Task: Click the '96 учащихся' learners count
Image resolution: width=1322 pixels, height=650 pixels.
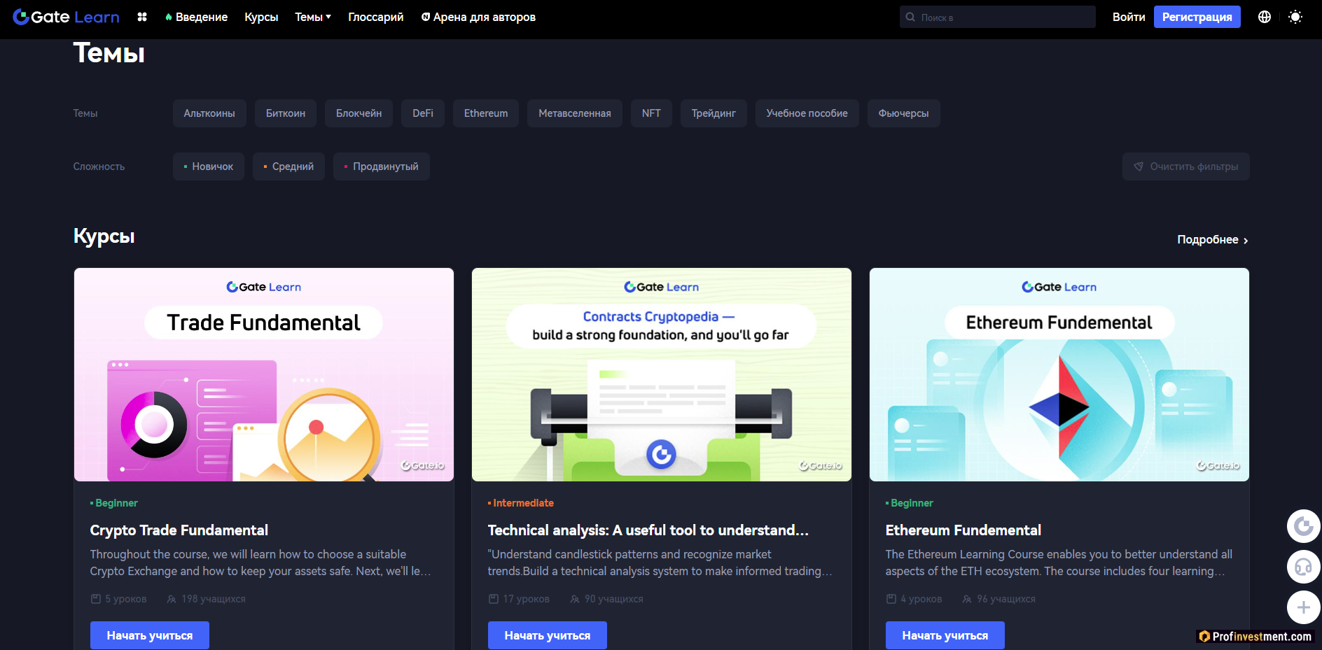Action: (999, 599)
